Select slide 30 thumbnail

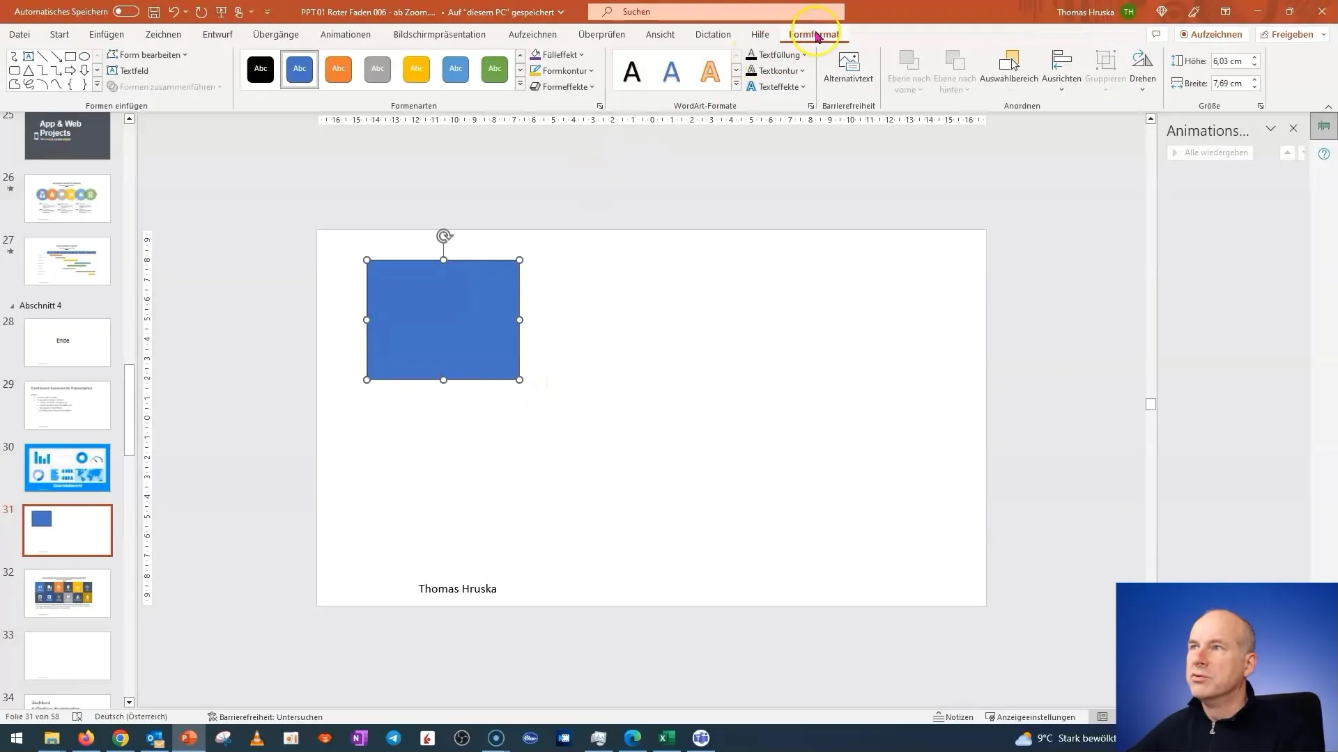click(x=68, y=468)
